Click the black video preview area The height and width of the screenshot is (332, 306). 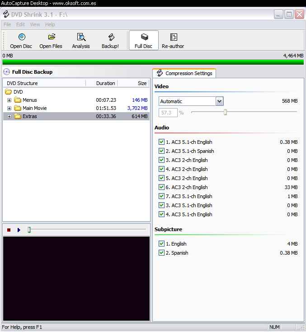(76, 279)
